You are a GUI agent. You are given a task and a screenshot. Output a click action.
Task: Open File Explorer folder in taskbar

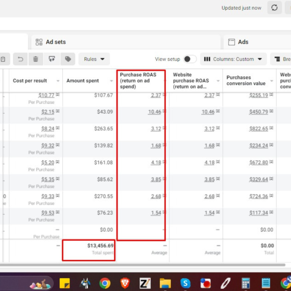tap(165, 283)
